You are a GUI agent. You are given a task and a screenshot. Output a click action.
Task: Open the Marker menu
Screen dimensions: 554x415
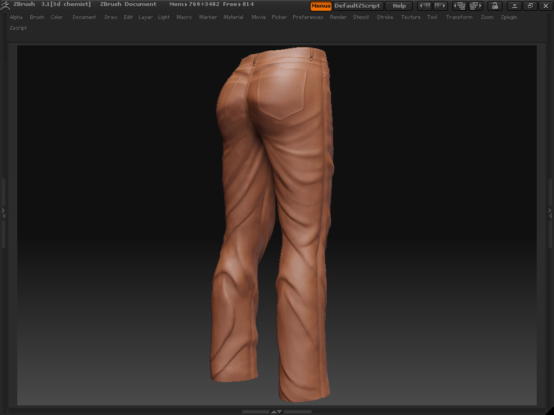coord(208,17)
